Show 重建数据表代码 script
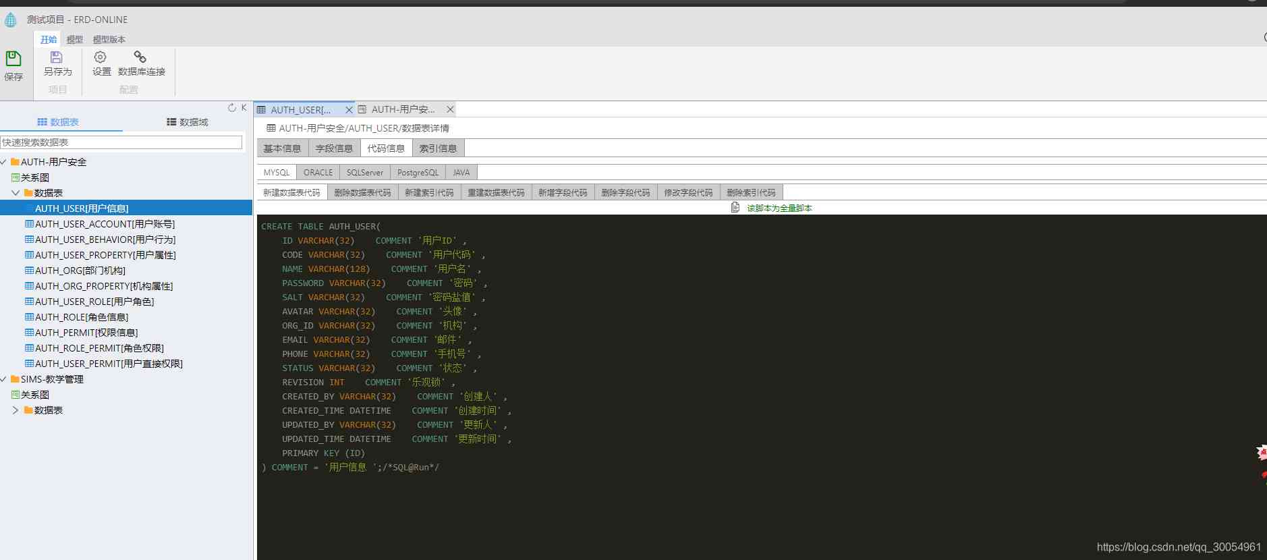 (497, 193)
